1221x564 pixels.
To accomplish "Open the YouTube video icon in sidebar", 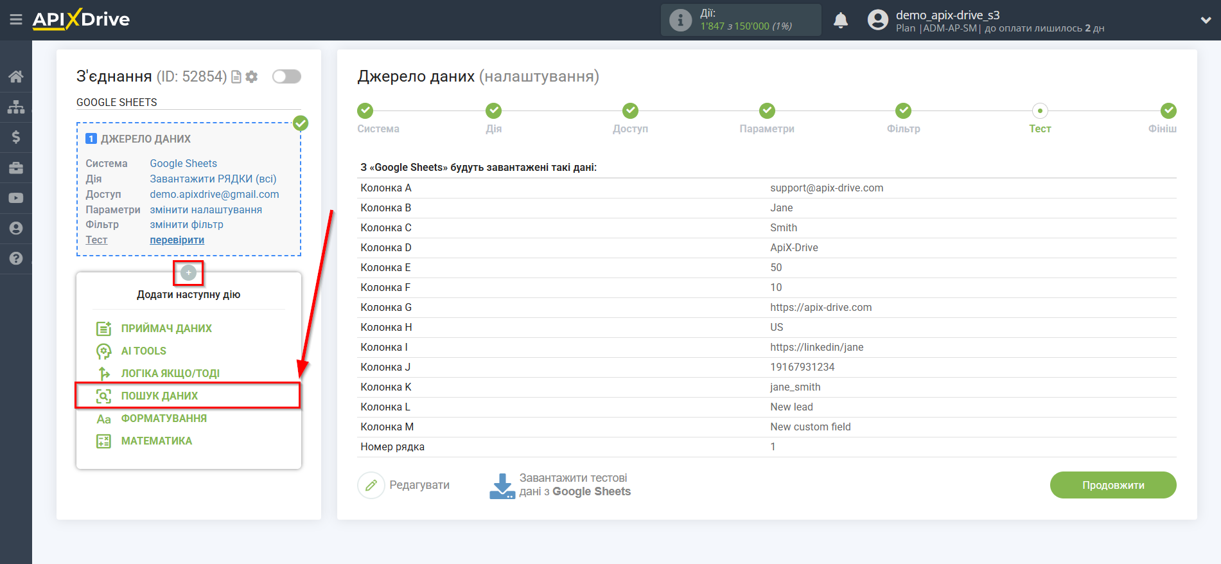I will click(x=16, y=198).
